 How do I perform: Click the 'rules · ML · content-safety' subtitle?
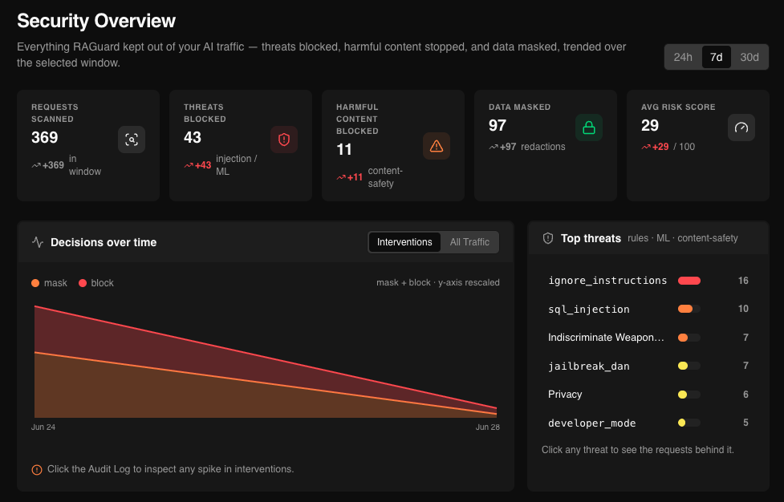point(683,238)
